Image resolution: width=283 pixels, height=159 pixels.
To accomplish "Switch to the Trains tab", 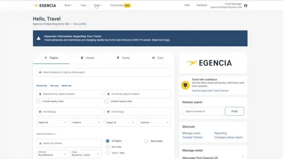I will (x=123, y=58).
